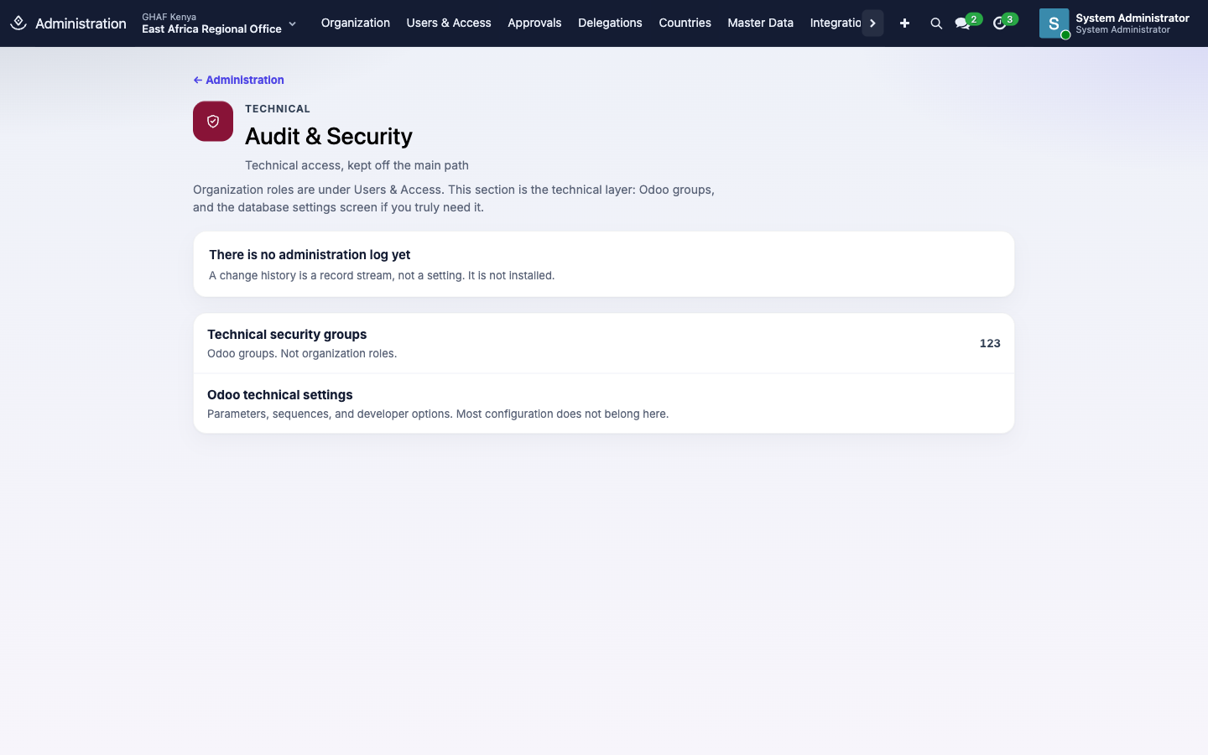Click the TECHNICAL category label
This screenshot has width=1208, height=755.
click(278, 109)
